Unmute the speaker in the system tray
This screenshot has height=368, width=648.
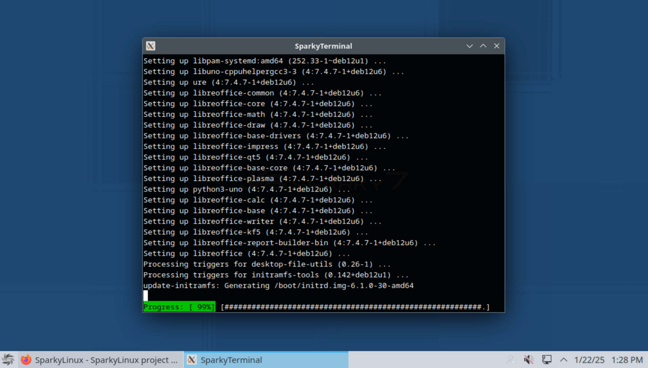tap(528, 359)
